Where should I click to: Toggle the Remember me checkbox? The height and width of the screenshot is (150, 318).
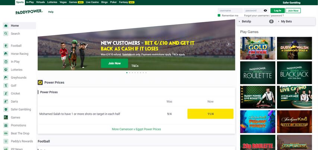pos(219,15)
